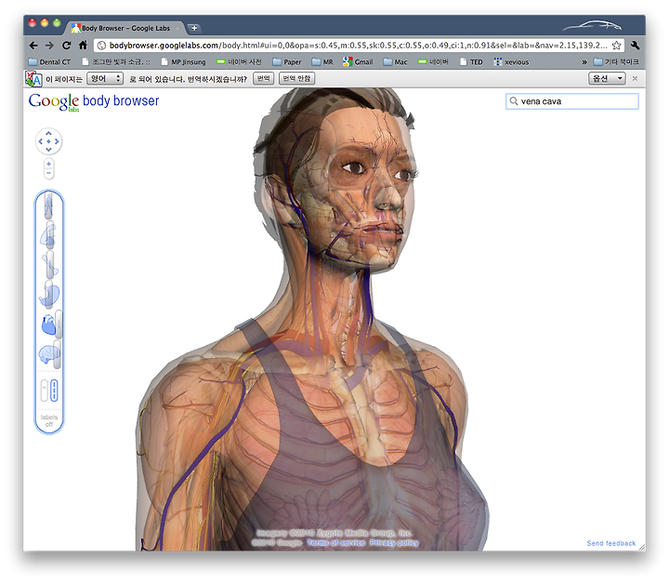Dismiss the translation bar
The width and height of the screenshot is (669, 583).
coord(635,79)
